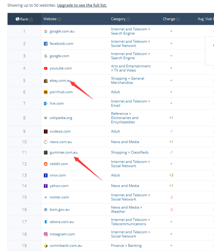Open the facebook.com website link
Viewport: 214px width, 251px height.
click(62, 44)
